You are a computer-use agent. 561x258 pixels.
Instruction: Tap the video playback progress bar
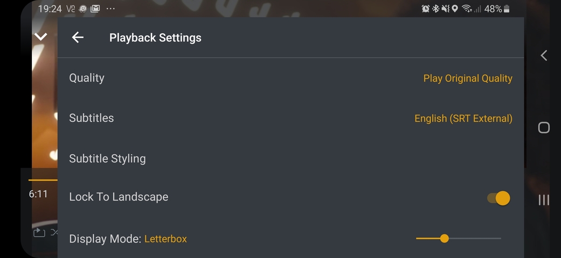[x=43, y=180]
